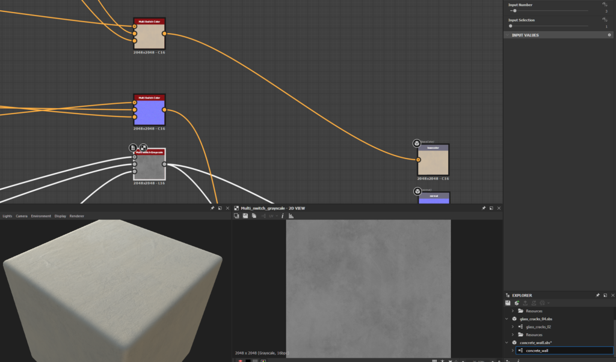Click the reload icon in Explorer toolbar

[x=534, y=303]
